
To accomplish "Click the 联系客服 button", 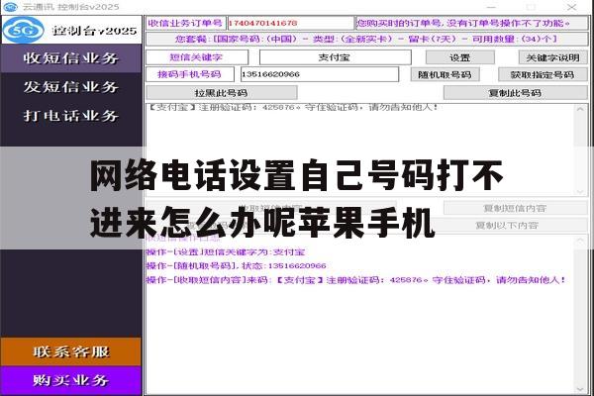I will coord(71,351).
